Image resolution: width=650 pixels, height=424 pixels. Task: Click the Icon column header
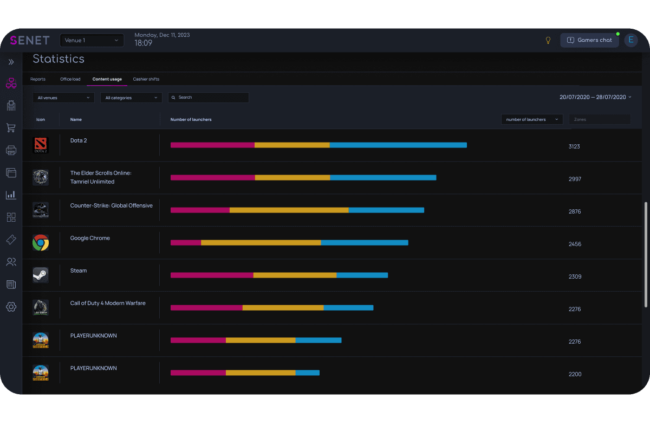coord(41,119)
